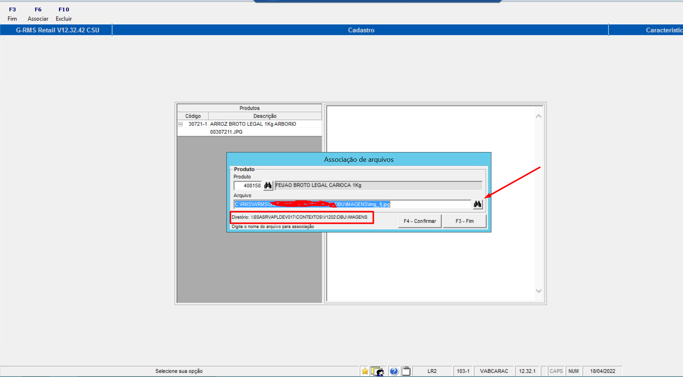Click the 18/04/2022 date in status bar
Image resolution: width=683 pixels, height=377 pixels.
point(603,371)
